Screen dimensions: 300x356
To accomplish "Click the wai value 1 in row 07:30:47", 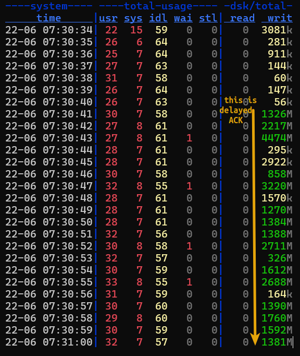I will [x=190, y=186].
